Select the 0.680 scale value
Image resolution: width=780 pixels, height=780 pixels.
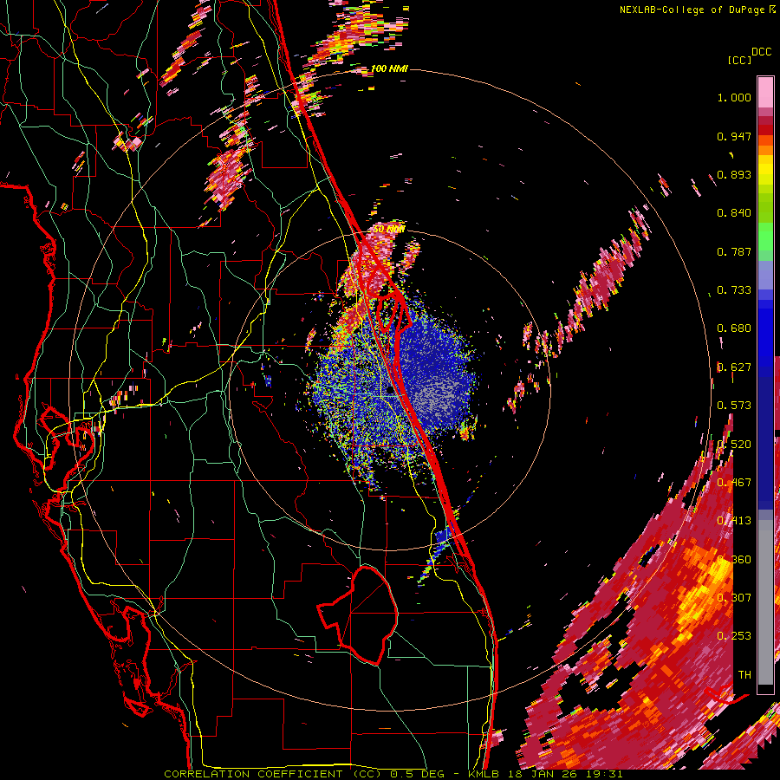pos(734,328)
